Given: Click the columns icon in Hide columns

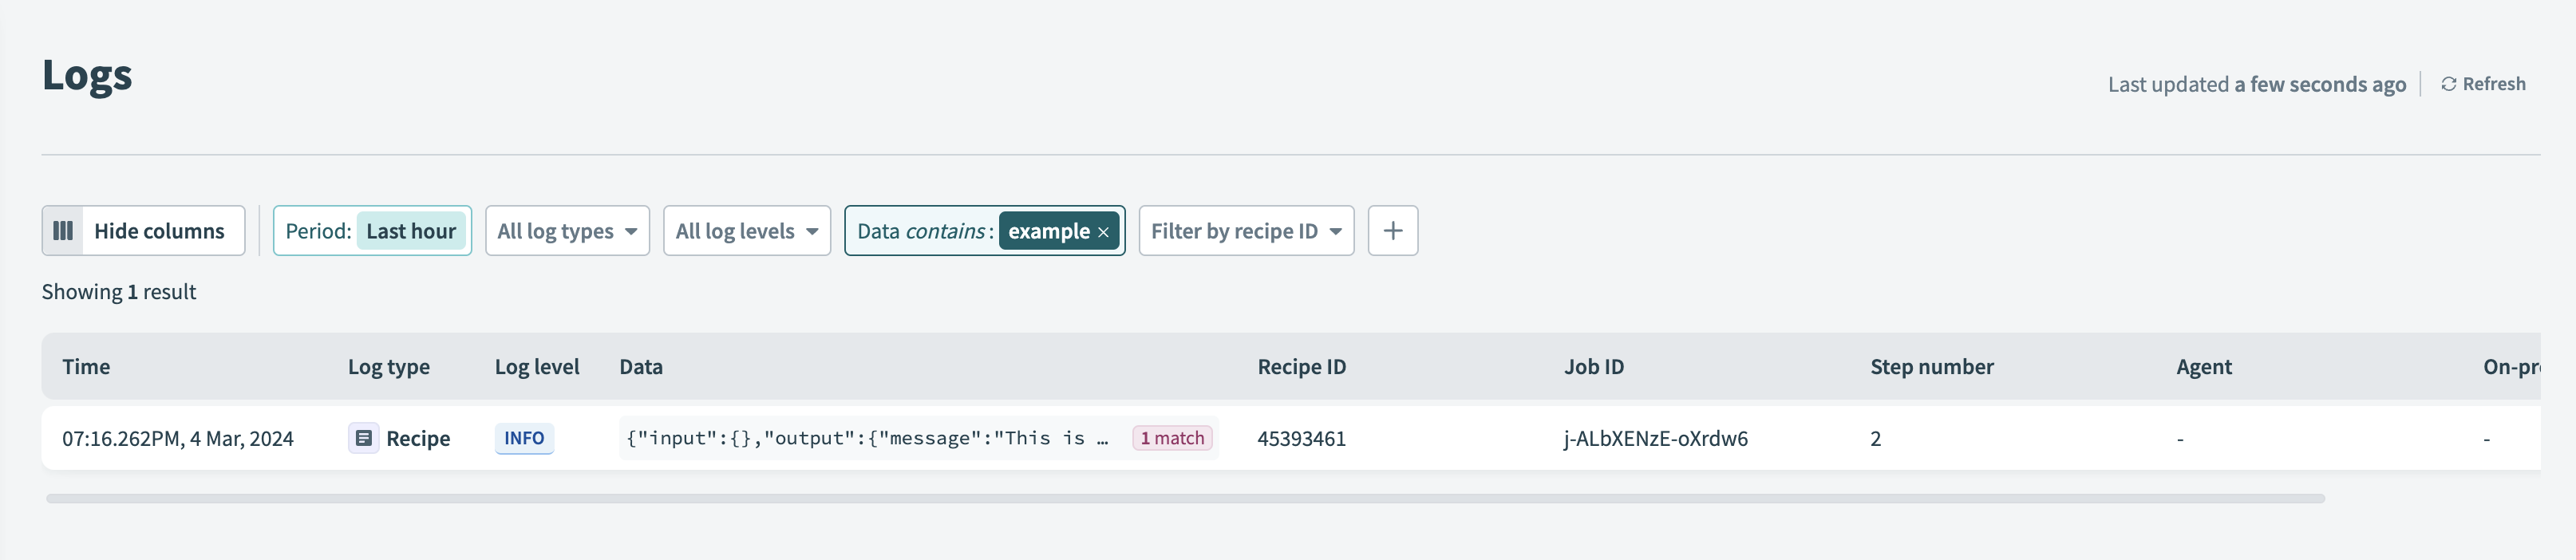Looking at the screenshot, I should point(63,231).
